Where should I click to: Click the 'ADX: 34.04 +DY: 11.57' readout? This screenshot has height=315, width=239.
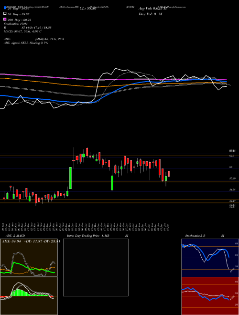pyautogui.click(x=31, y=241)
